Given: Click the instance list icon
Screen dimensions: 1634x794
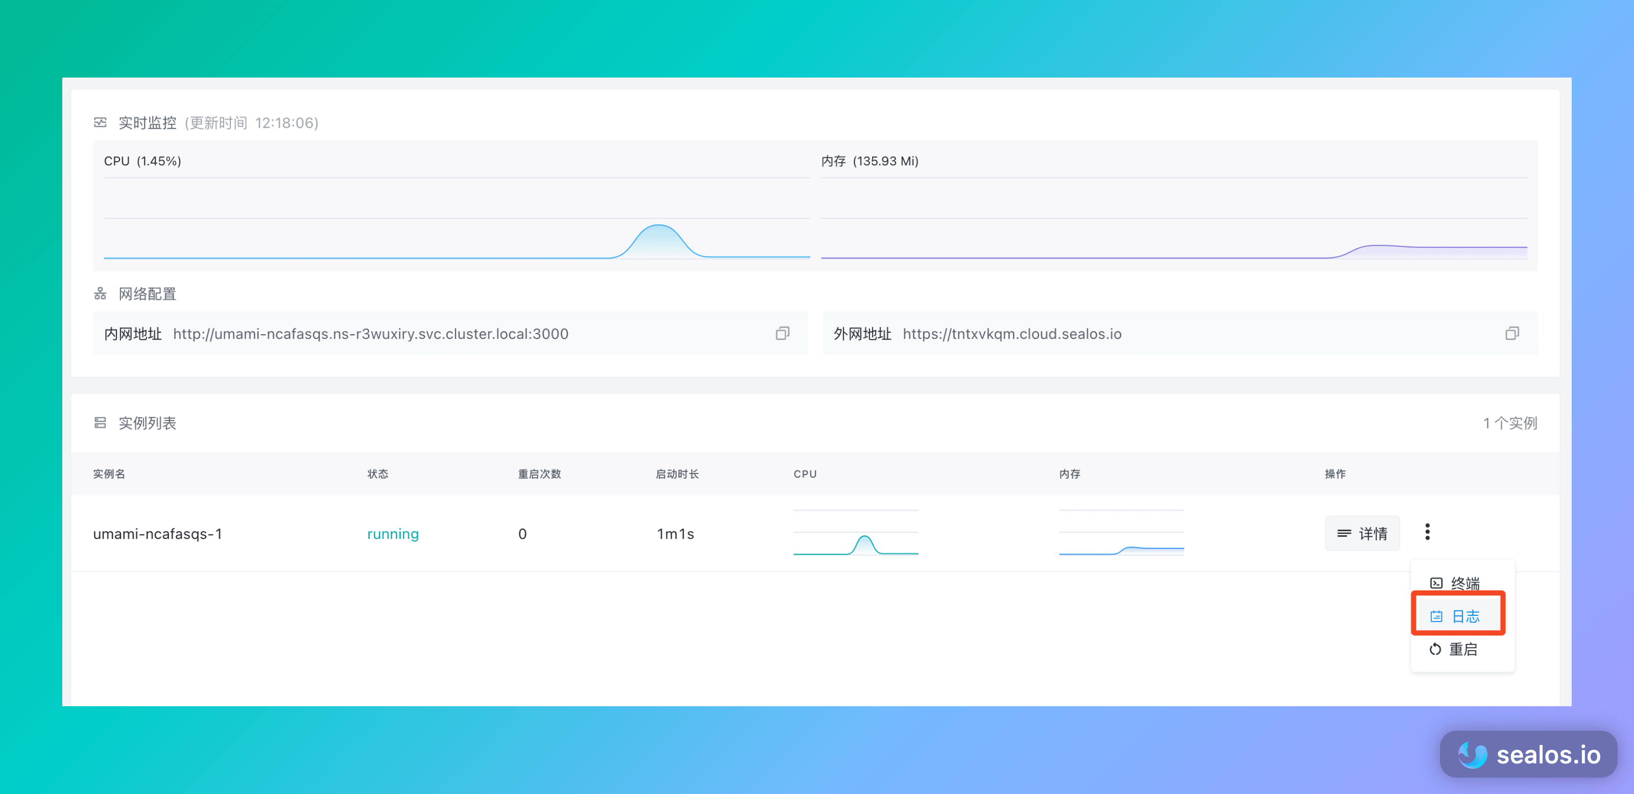Looking at the screenshot, I should (100, 423).
